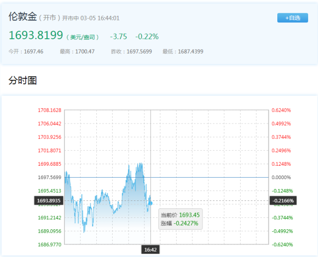Click 昨收：1697.5699 value
Screen dimensions: 318x257
click(x=131, y=52)
